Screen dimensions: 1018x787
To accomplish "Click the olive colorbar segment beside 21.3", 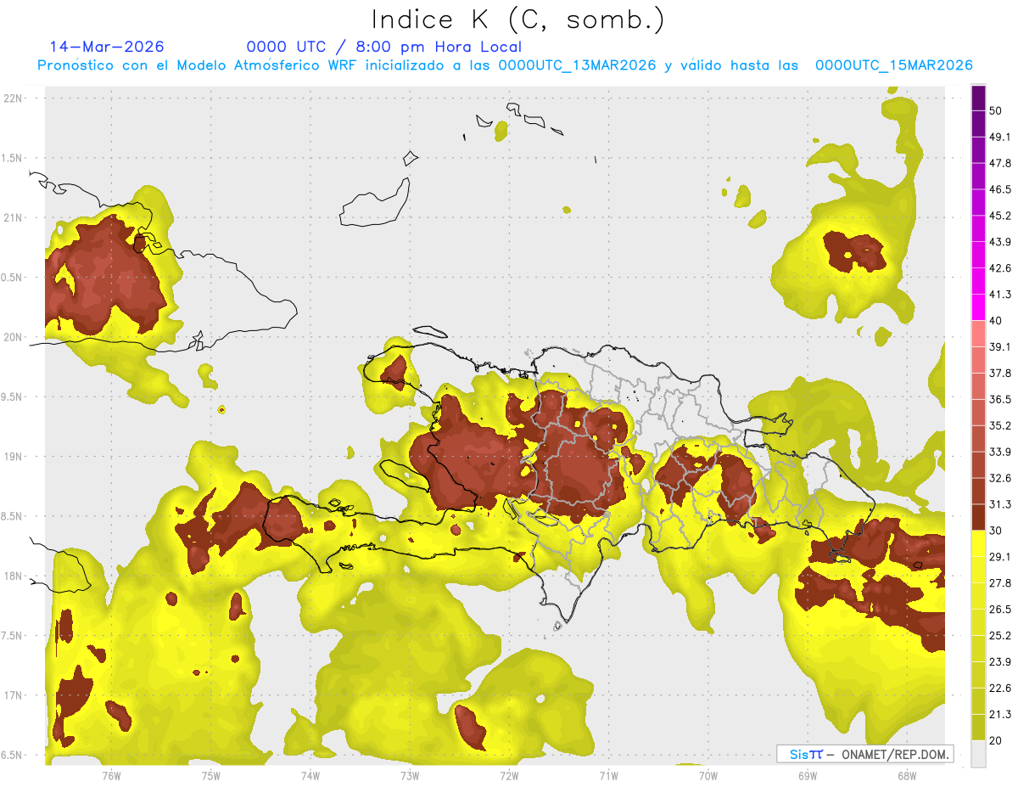I will coord(978,727).
